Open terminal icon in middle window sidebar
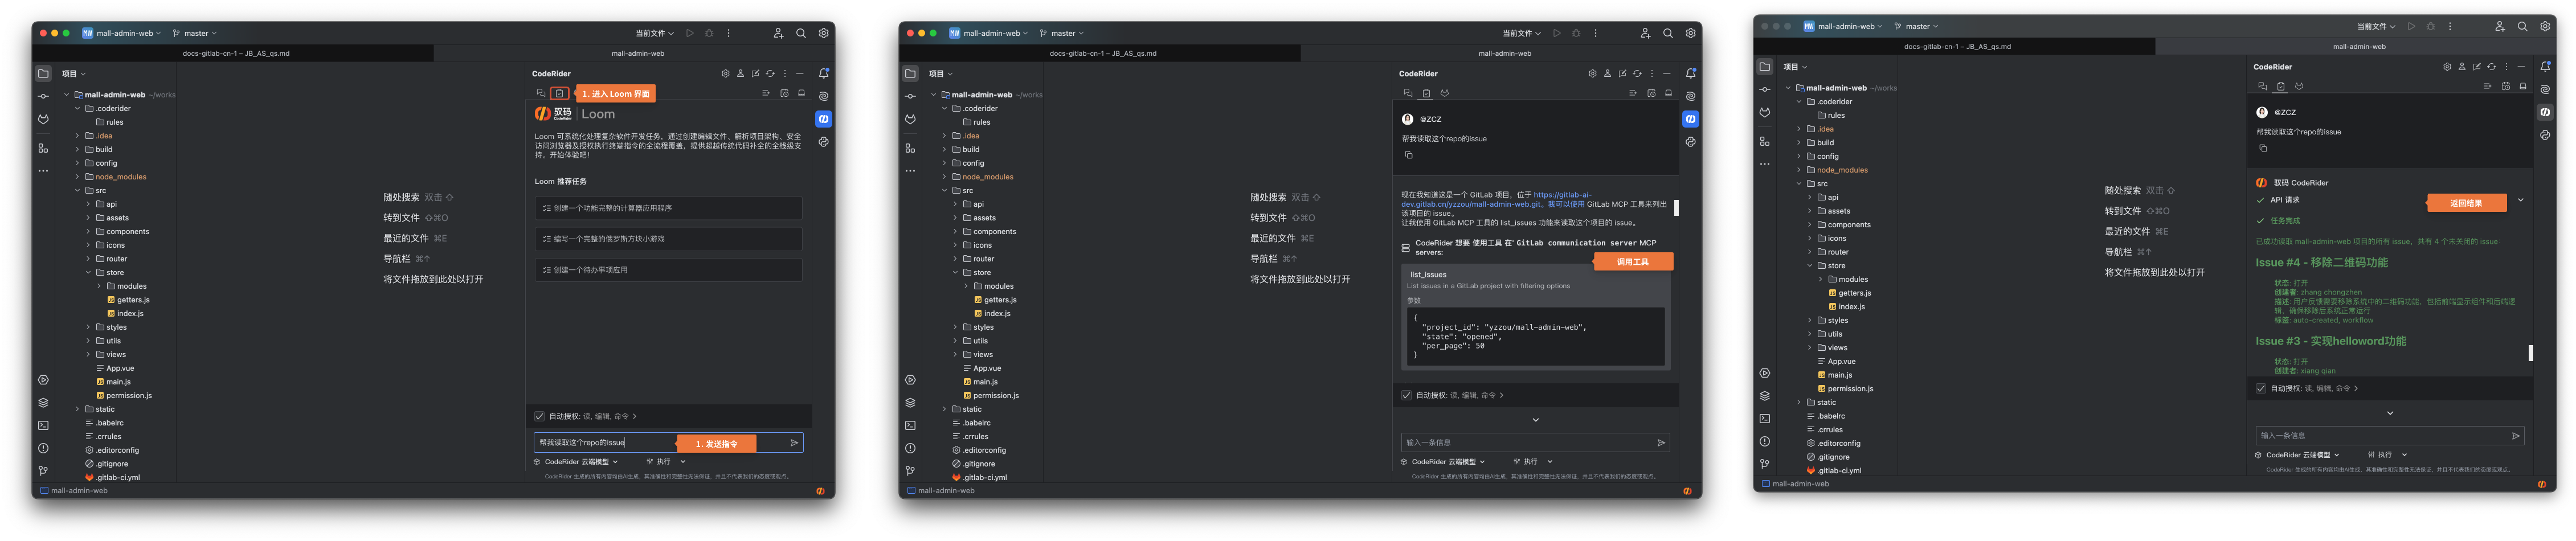2576x541 pixels. (x=910, y=425)
